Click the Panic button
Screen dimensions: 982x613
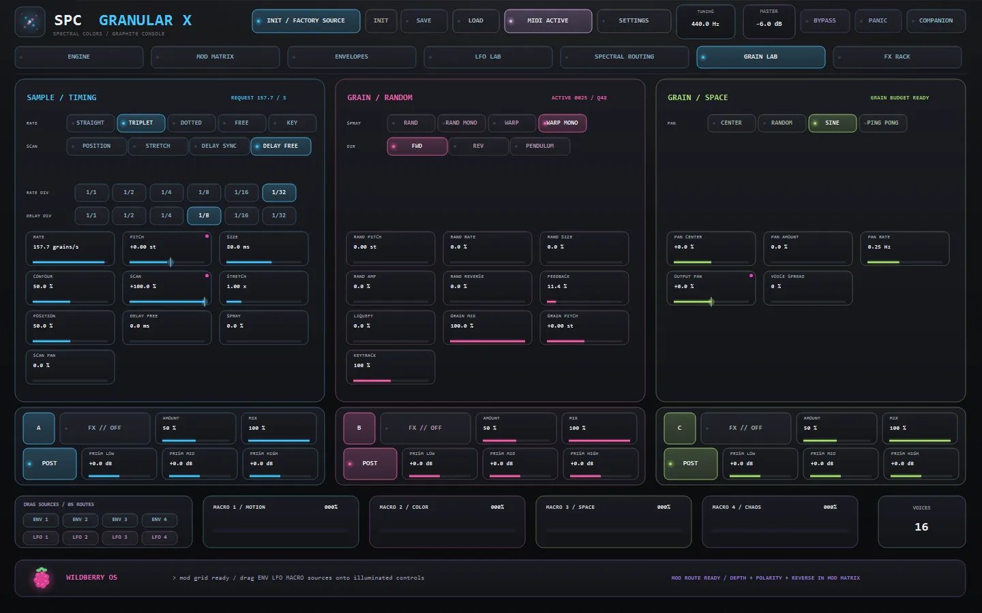878,21
